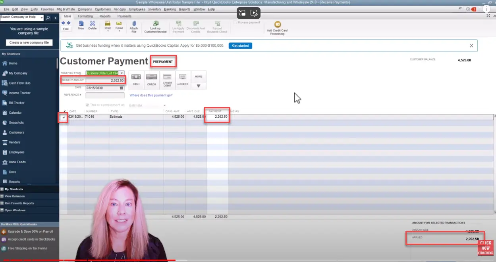Toggle Process payment checkbox
This screenshot has width=496, height=262.
tap(235, 23)
